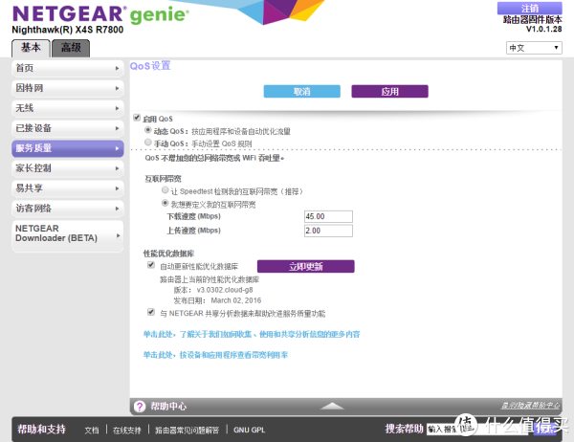Open the 在线支持 footer link
Image resolution: width=574 pixels, height=442 pixels.
coord(126,431)
